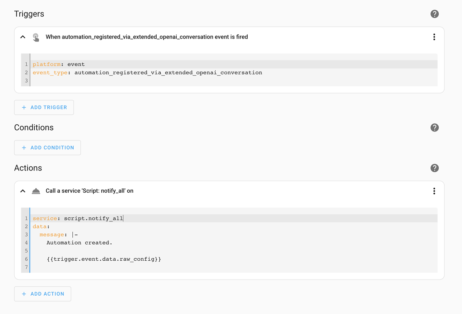Click the message template line in action editor

click(x=103, y=259)
